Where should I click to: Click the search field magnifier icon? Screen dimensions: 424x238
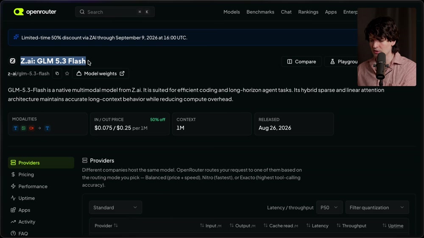point(82,12)
